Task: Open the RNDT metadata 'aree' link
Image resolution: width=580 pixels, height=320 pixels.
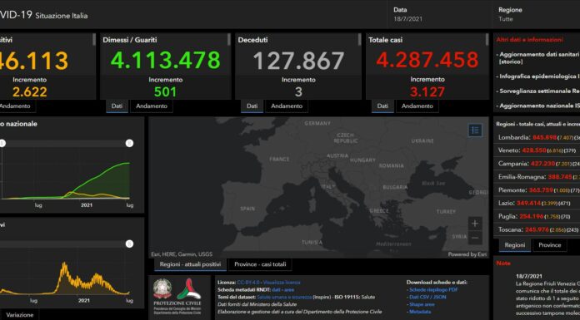Action: [289, 290]
